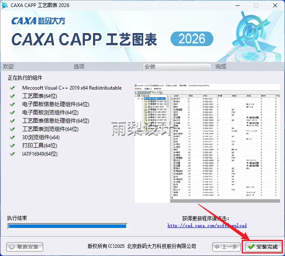Click the '工艺图表(64位)' component text
285x256 pixels.
click(40, 96)
